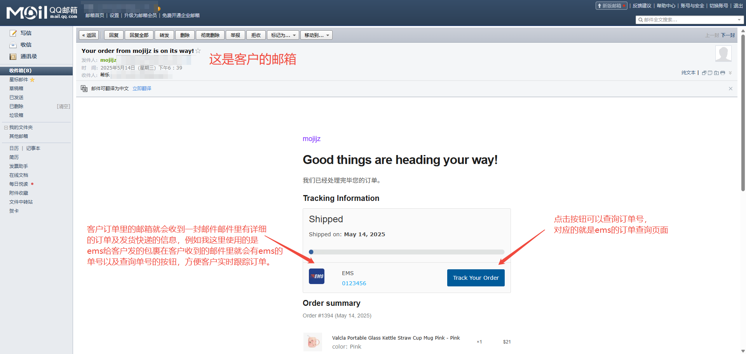This screenshot has height=354, width=746.
Task: Open the 星标邮件 starred mail folder
Action: click(19, 80)
